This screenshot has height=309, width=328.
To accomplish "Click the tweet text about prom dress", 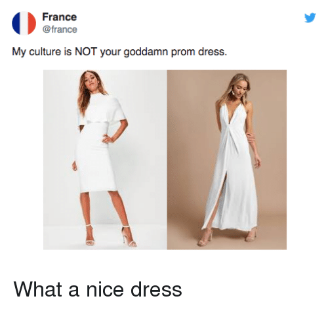I will 119,52.
